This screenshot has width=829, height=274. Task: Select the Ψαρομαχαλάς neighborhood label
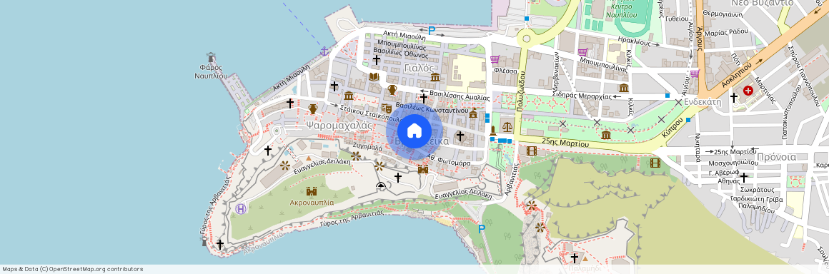coord(339,125)
